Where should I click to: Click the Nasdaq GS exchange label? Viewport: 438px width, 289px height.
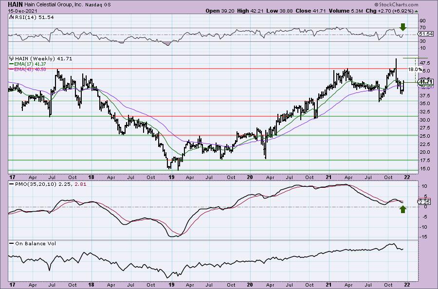click(x=99, y=5)
